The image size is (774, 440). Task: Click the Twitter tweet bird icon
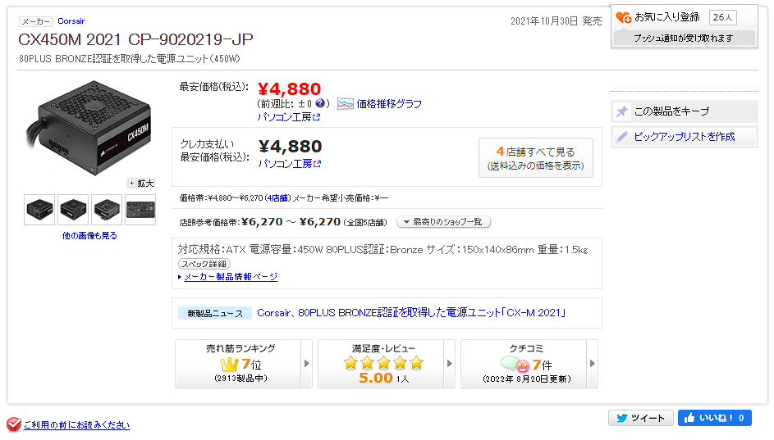[622, 418]
